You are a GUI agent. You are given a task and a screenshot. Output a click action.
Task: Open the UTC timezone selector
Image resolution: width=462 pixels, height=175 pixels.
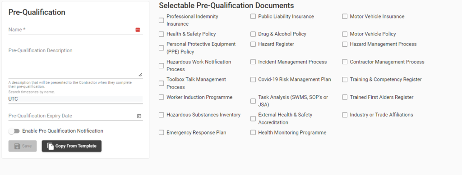75,99
